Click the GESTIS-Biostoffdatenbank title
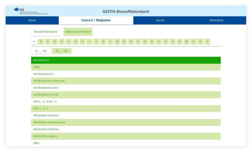 pos(126,11)
